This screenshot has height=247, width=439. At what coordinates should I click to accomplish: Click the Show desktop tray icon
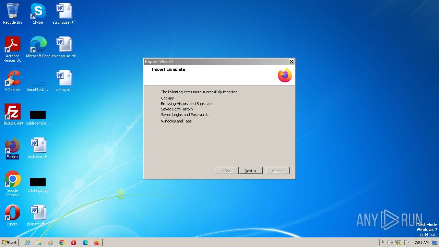pyautogui.click(x=435, y=243)
